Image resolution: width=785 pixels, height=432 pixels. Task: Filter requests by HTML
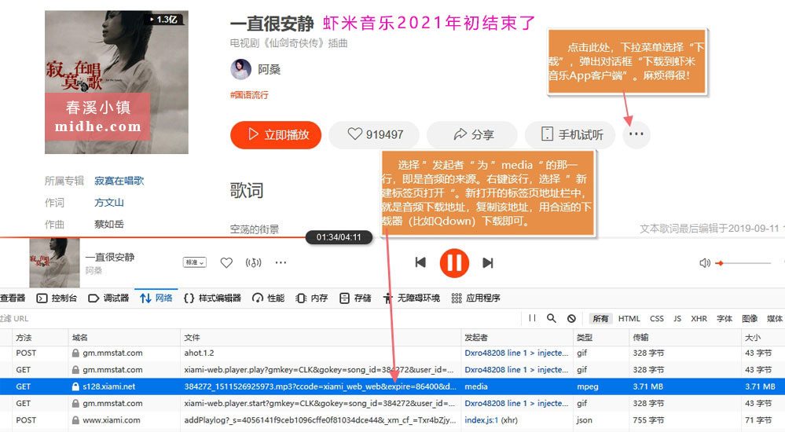tap(629, 318)
